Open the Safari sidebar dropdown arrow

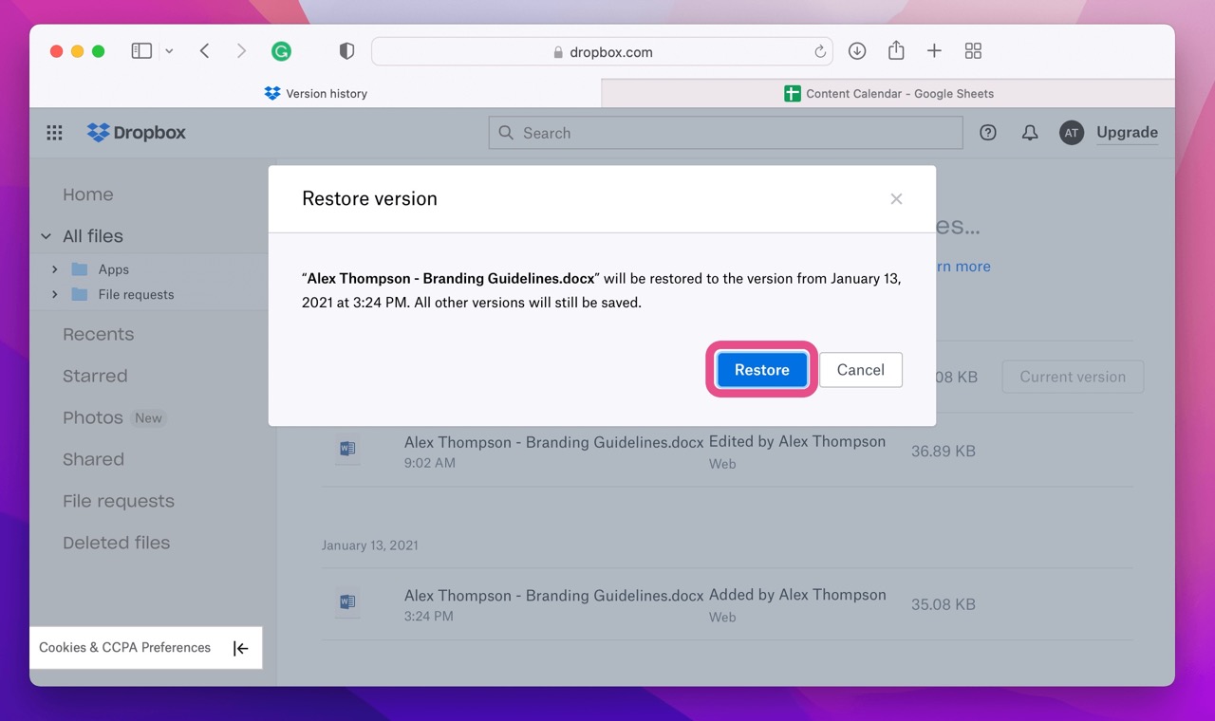(x=169, y=51)
